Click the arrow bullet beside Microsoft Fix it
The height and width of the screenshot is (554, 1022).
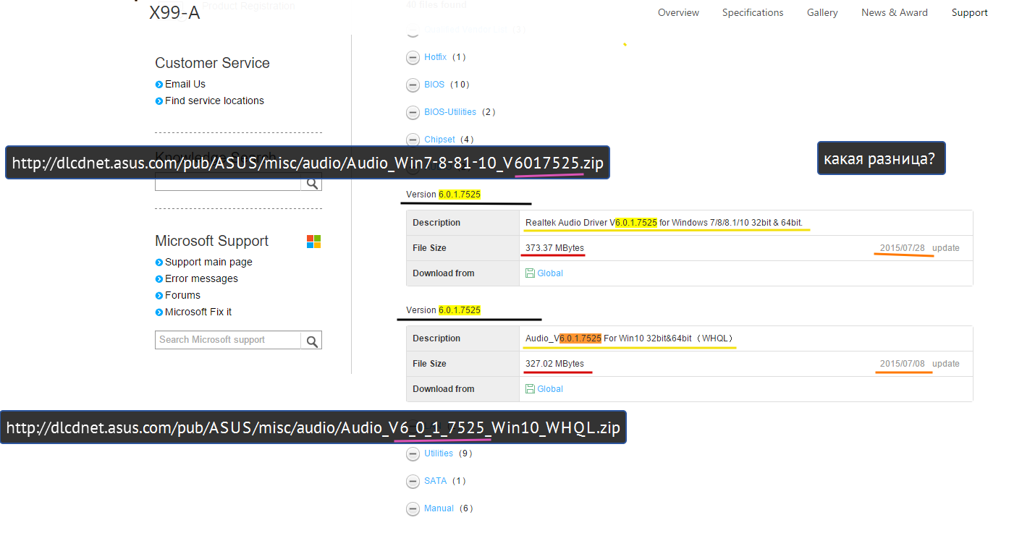coord(159,312)
